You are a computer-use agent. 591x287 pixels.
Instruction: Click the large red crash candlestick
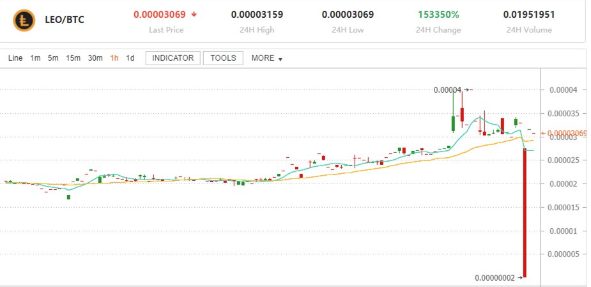click(525, 213)
